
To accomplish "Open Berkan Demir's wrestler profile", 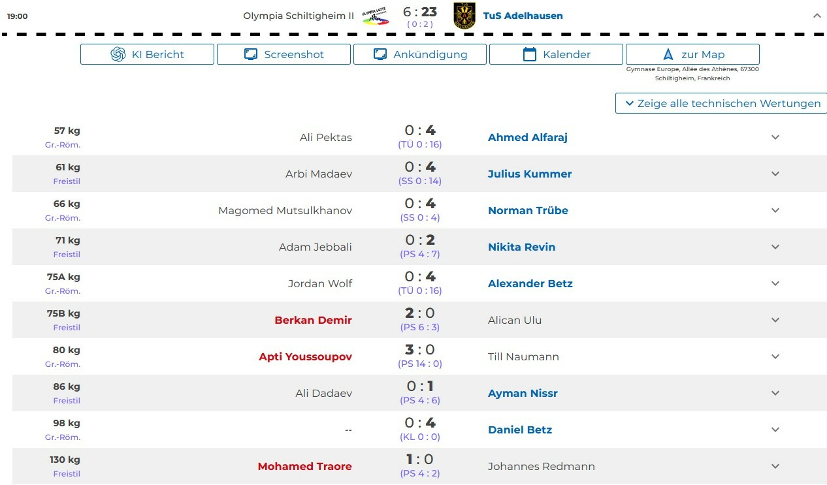I will pyautogui.click(x=313, y=321).
